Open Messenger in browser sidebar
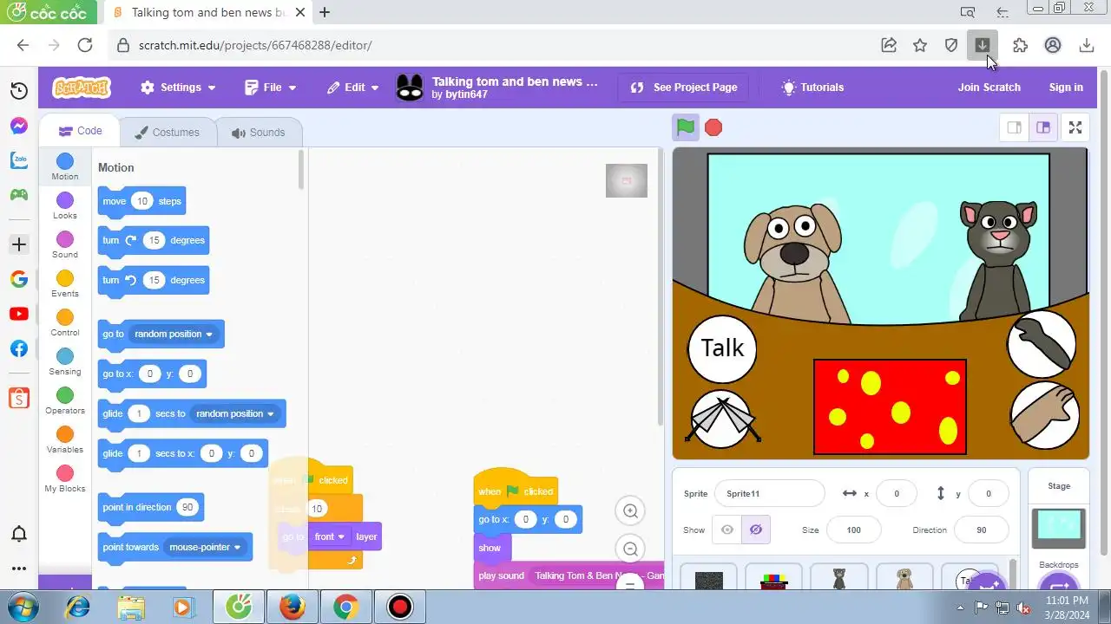The height and width of the screenshot is (624, 1111). pos(19,126)
